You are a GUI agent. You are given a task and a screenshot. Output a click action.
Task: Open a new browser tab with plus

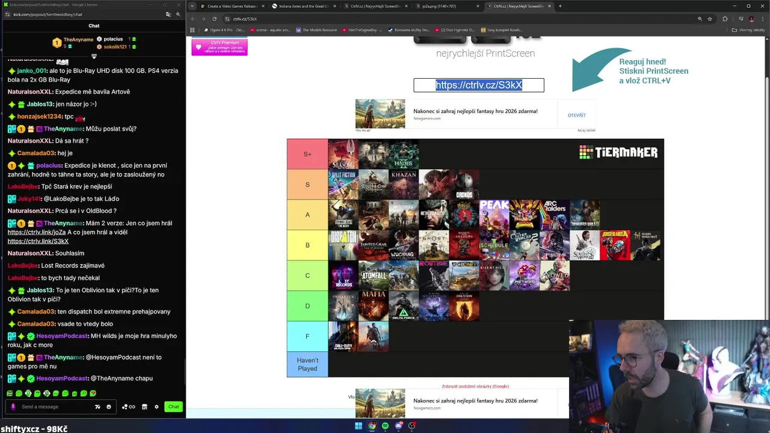point(560,6)
